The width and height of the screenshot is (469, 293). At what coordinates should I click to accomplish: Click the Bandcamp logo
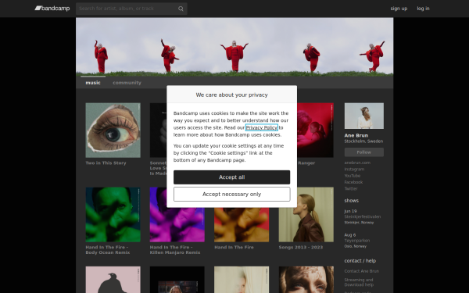(x=52, y=9)
